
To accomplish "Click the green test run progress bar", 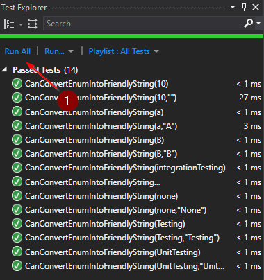I will pos(131,36).
